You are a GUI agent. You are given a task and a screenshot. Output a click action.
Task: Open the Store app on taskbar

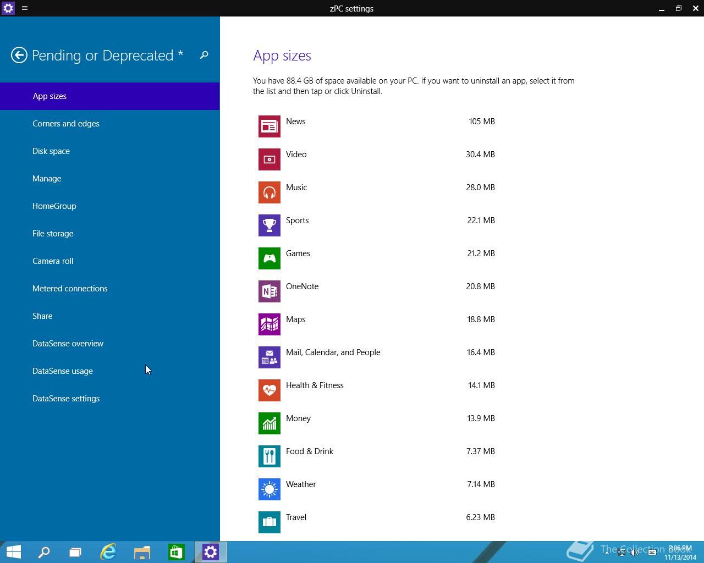tap(176, 552)
